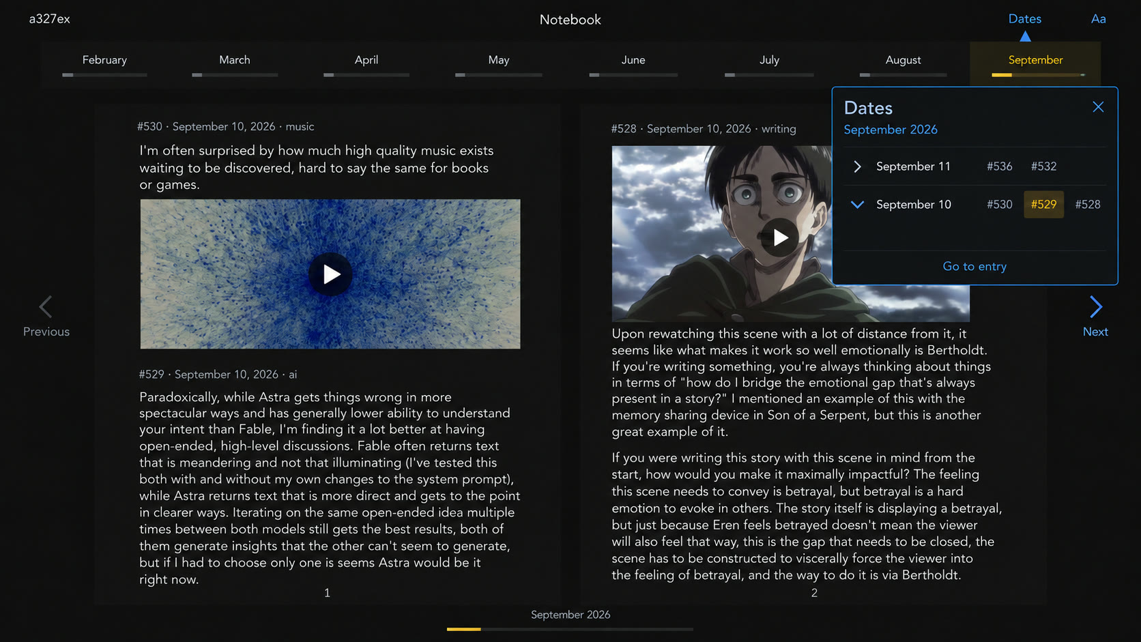1141x642 pixels.
Task: Switch to the March tab
Action: point(235,60)
